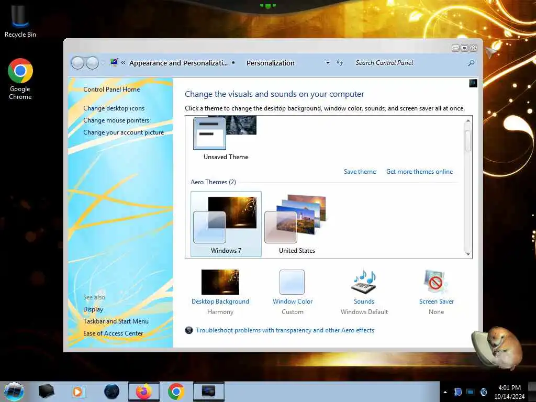Viewport: 536px width, 402px height.
Task: Click the double-chevron breadcrumb overflow
Action: tap(123, 63)
